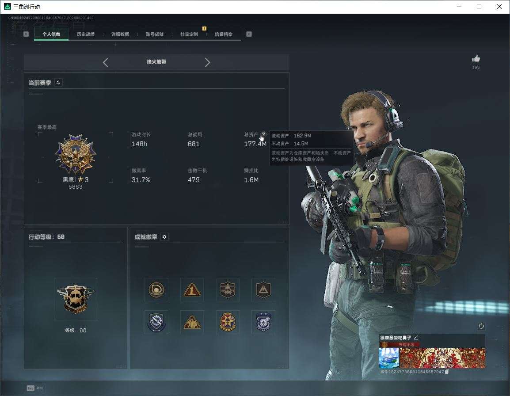Click the 游戏时长 value 148h
The image size is (510, 396).
click(x=139, y=144)
